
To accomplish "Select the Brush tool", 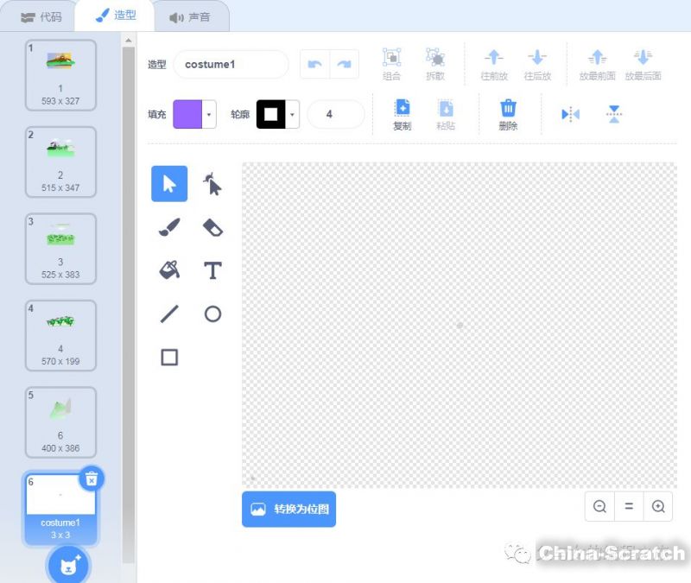I will (x=169, y=228).
